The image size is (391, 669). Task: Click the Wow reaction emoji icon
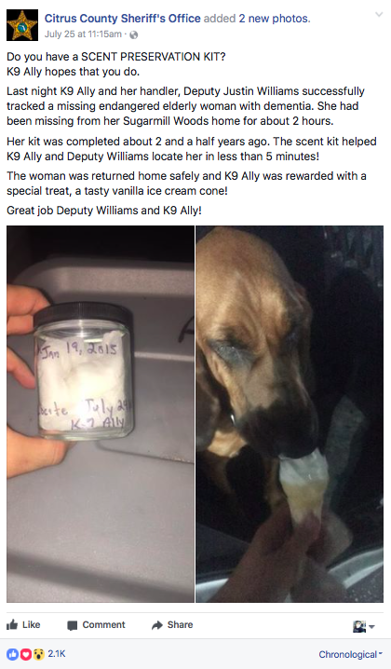point(39,654)
